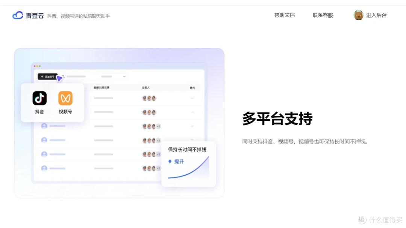Click the 同时支持抖音、视频号 description text
This screenshot has width=406, height=228.
(x=305, y=141)
